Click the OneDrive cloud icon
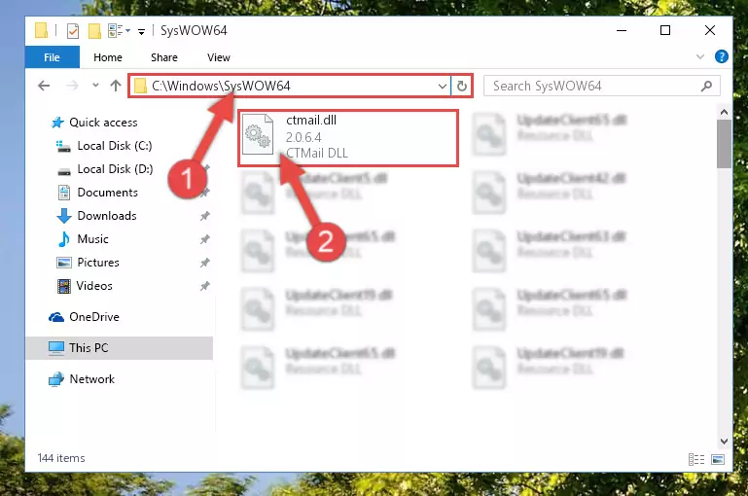Viewport: 748px width, 496px height. [x=56, y=317]
